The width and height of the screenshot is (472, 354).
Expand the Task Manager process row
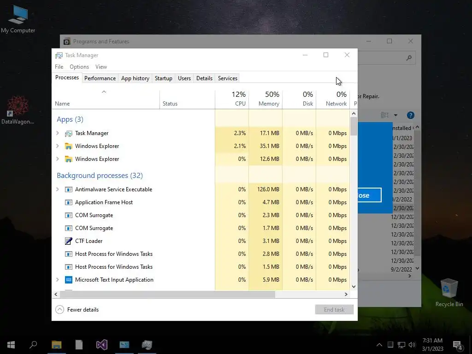pos(58,133)
